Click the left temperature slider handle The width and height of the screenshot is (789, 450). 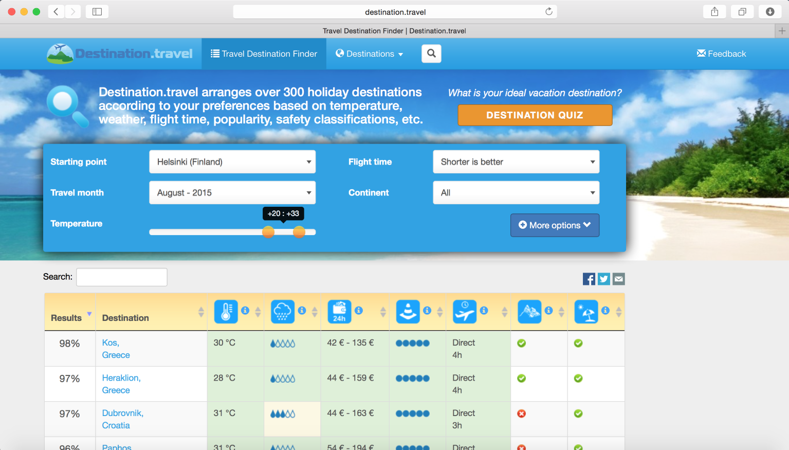268,232
